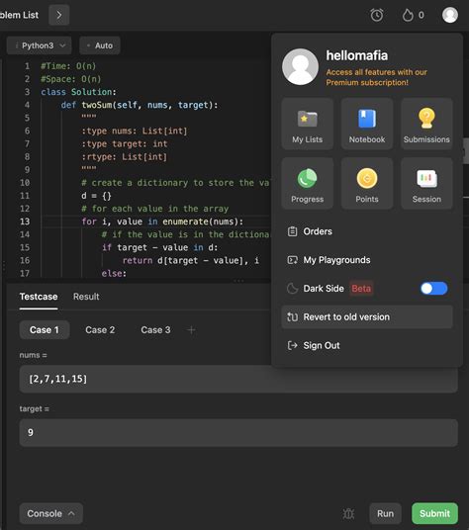Add a new testcase with plus icon
This screenshot has height=530, width=469.
point(191,330)
